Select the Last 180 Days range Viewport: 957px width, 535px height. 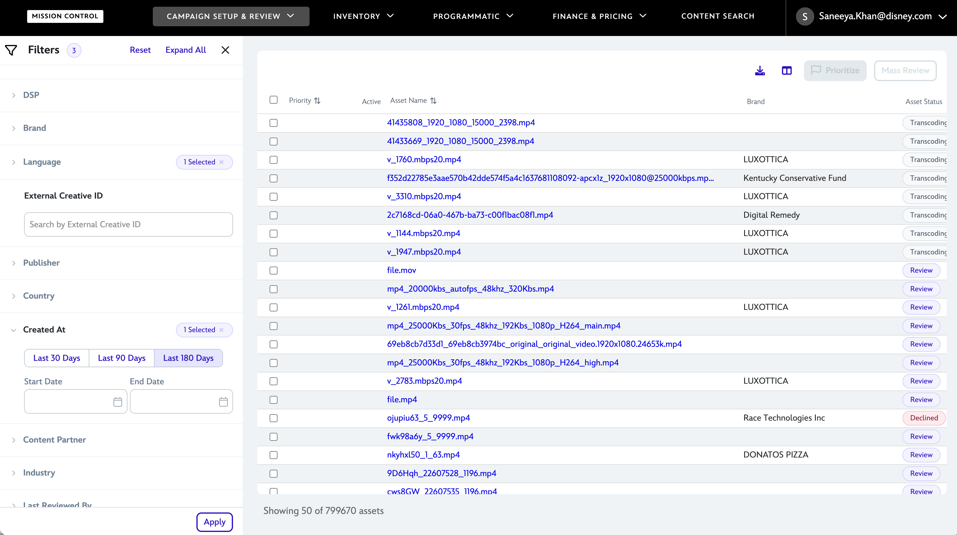(188, 358)
